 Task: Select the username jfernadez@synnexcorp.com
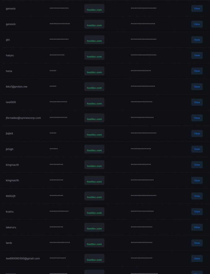point(24,118)
